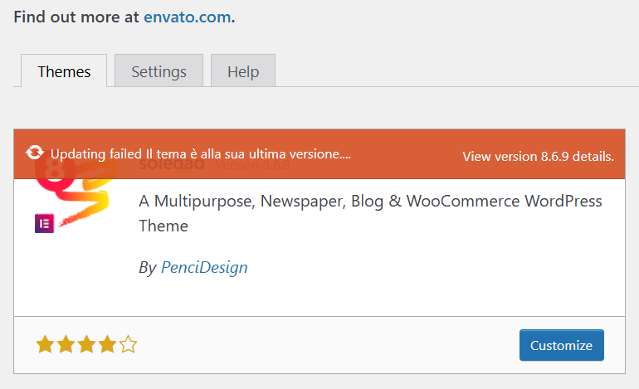Image resolution: width=639 pixels, height=389 pixels.
Task: Click the circular update arrows icon
Action: click(x=35, y=153)
